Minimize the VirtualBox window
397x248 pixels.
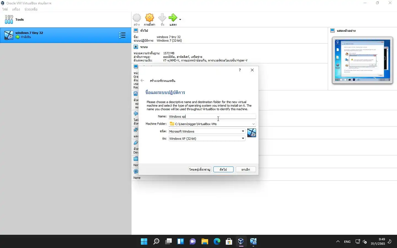coord(365,3)
